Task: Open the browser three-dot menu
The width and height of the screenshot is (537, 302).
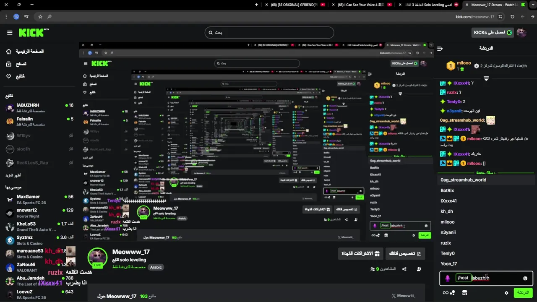Action: pyautogui.click(x=6, y=17)
